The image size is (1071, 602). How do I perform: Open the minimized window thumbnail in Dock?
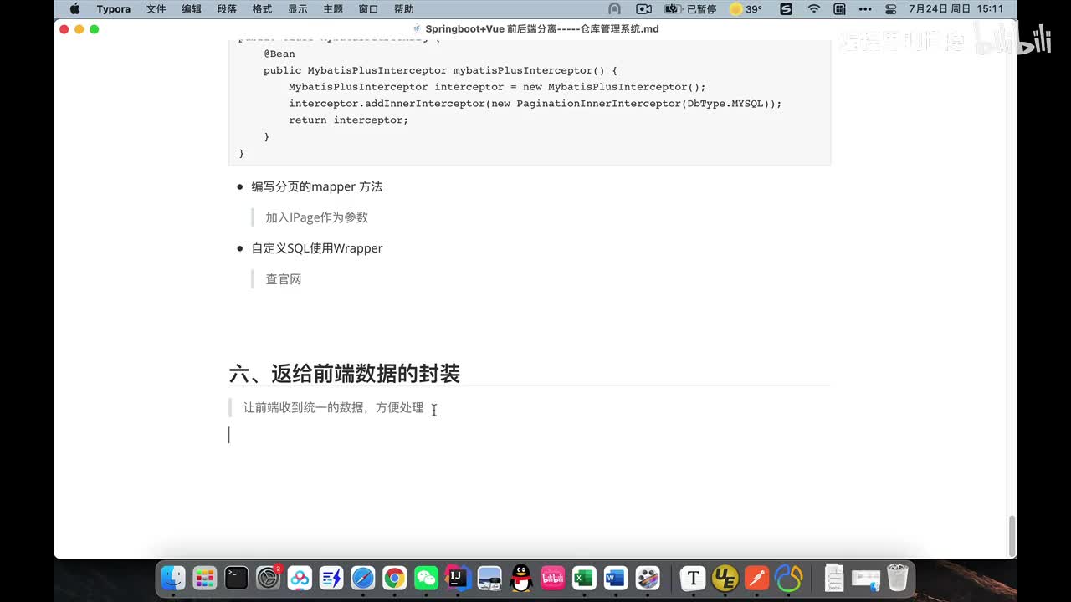coord(866,578)
